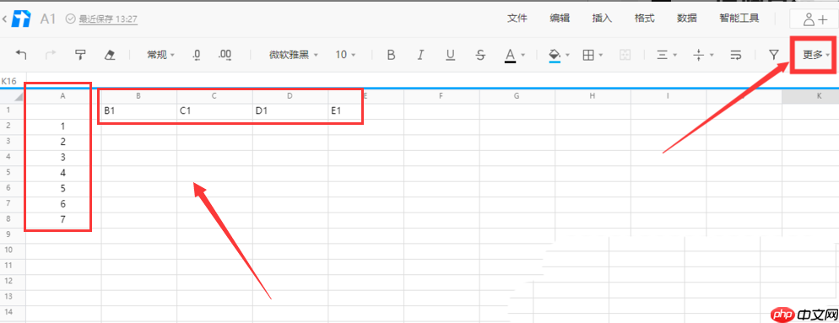
Task: Open the 文件 menu
Action: 517,19
